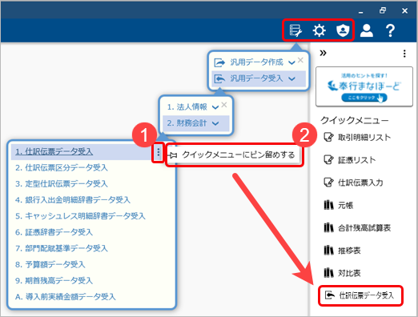Open 元帳 in quick menu
The height and width of the screenshot is (317, 418).
click(x=339, y=205)
